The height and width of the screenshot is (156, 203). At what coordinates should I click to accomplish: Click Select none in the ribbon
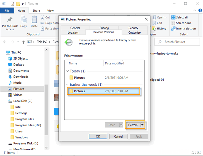[181, 23]
